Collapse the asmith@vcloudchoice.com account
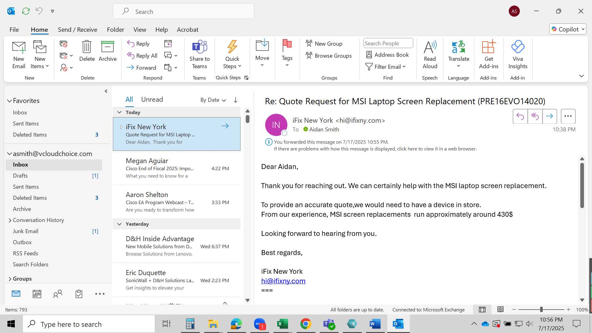This screenshot has width=592, height=333. tap(10, 154)
